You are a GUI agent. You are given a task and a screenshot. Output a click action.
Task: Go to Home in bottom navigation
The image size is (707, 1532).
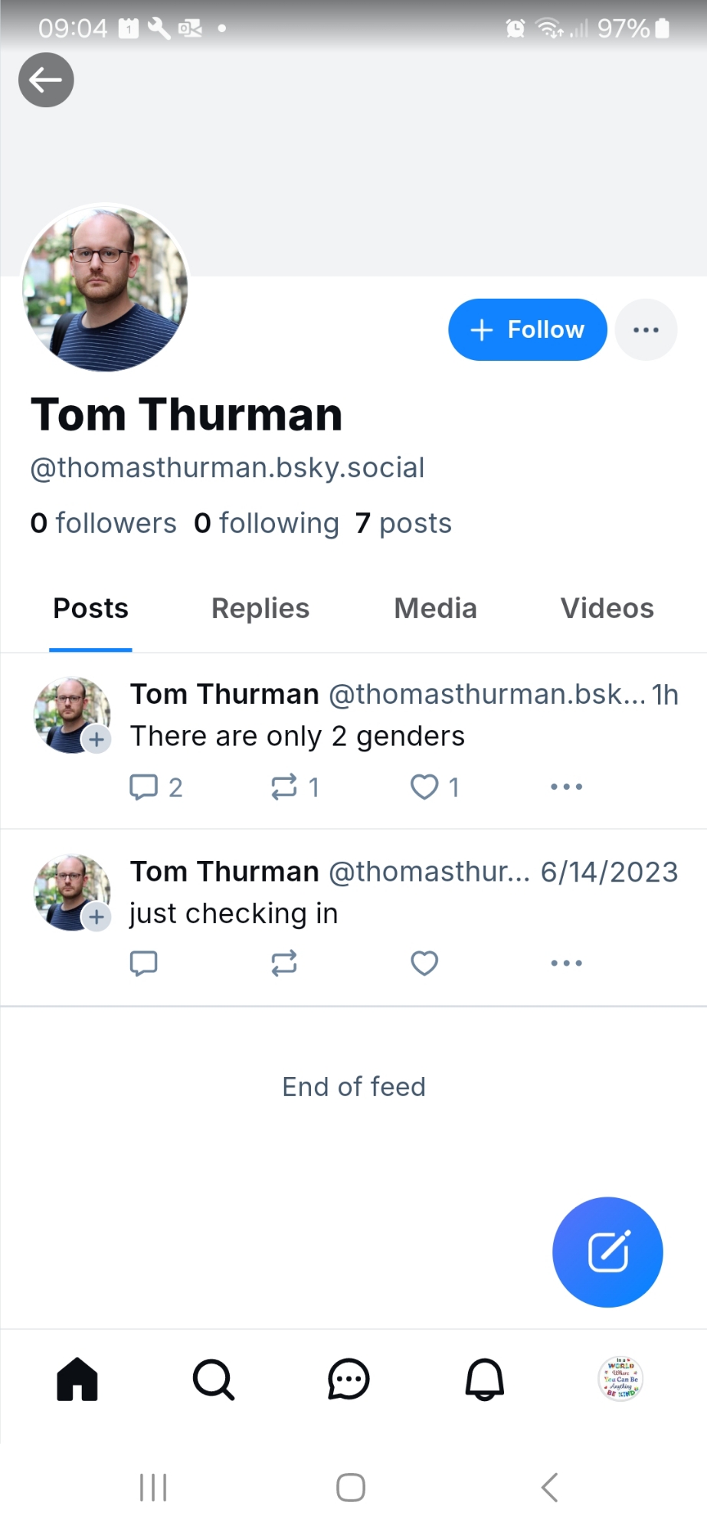(x=77, y=1379)
